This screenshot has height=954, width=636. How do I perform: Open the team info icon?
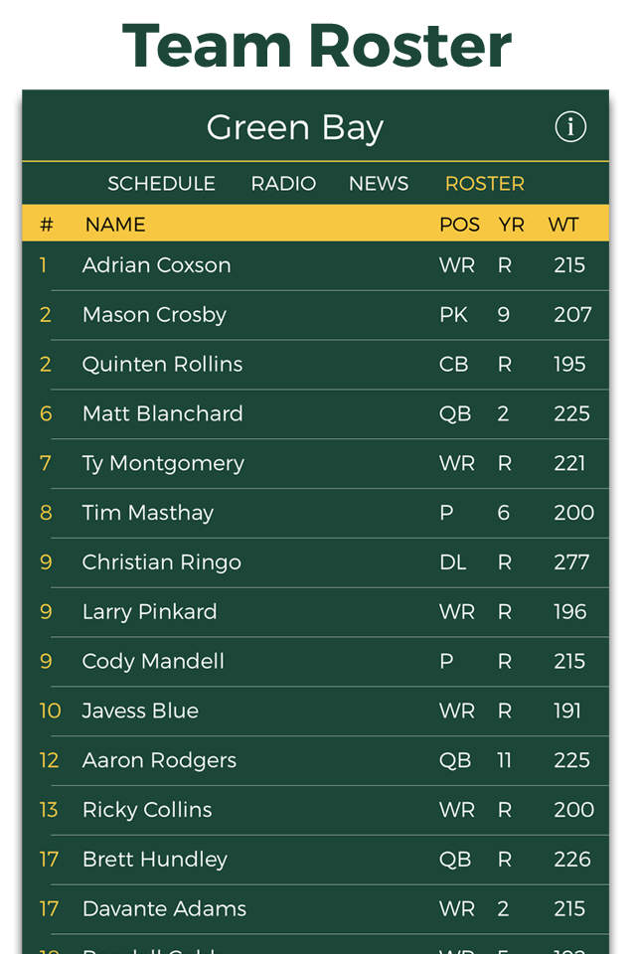(570, 126)
